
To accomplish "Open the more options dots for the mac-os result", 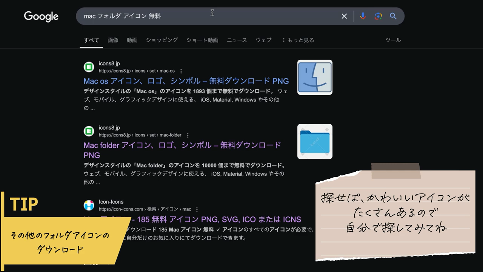I will (x=181, y=71).
